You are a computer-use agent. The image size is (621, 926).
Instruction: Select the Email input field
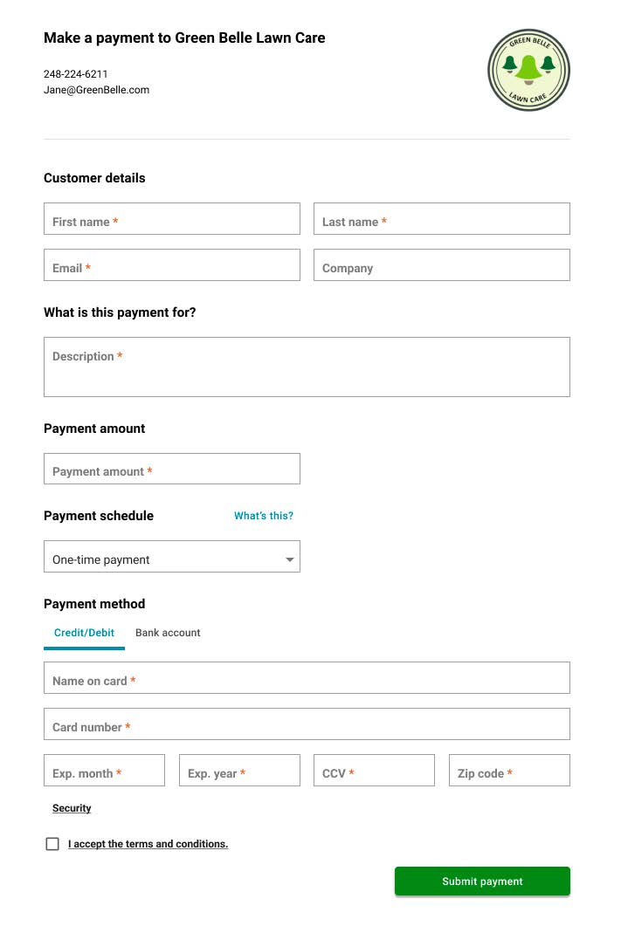click(x=172, y=264)
